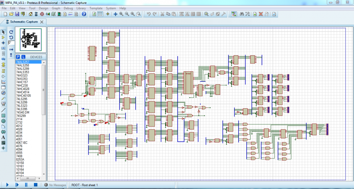Click the Save Project toolbar icon

tap(17, 14)
